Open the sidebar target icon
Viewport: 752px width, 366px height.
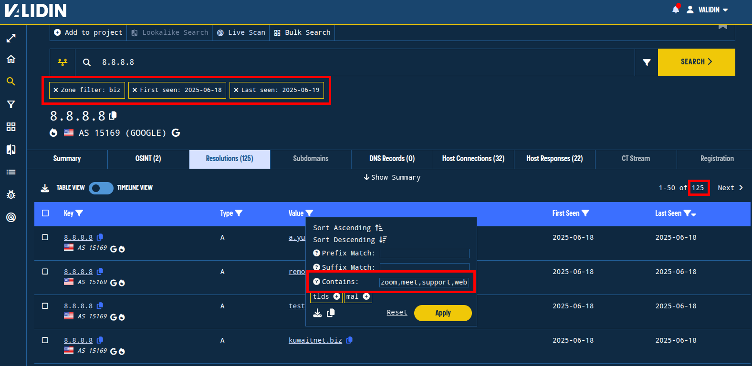tap(11, 217)
